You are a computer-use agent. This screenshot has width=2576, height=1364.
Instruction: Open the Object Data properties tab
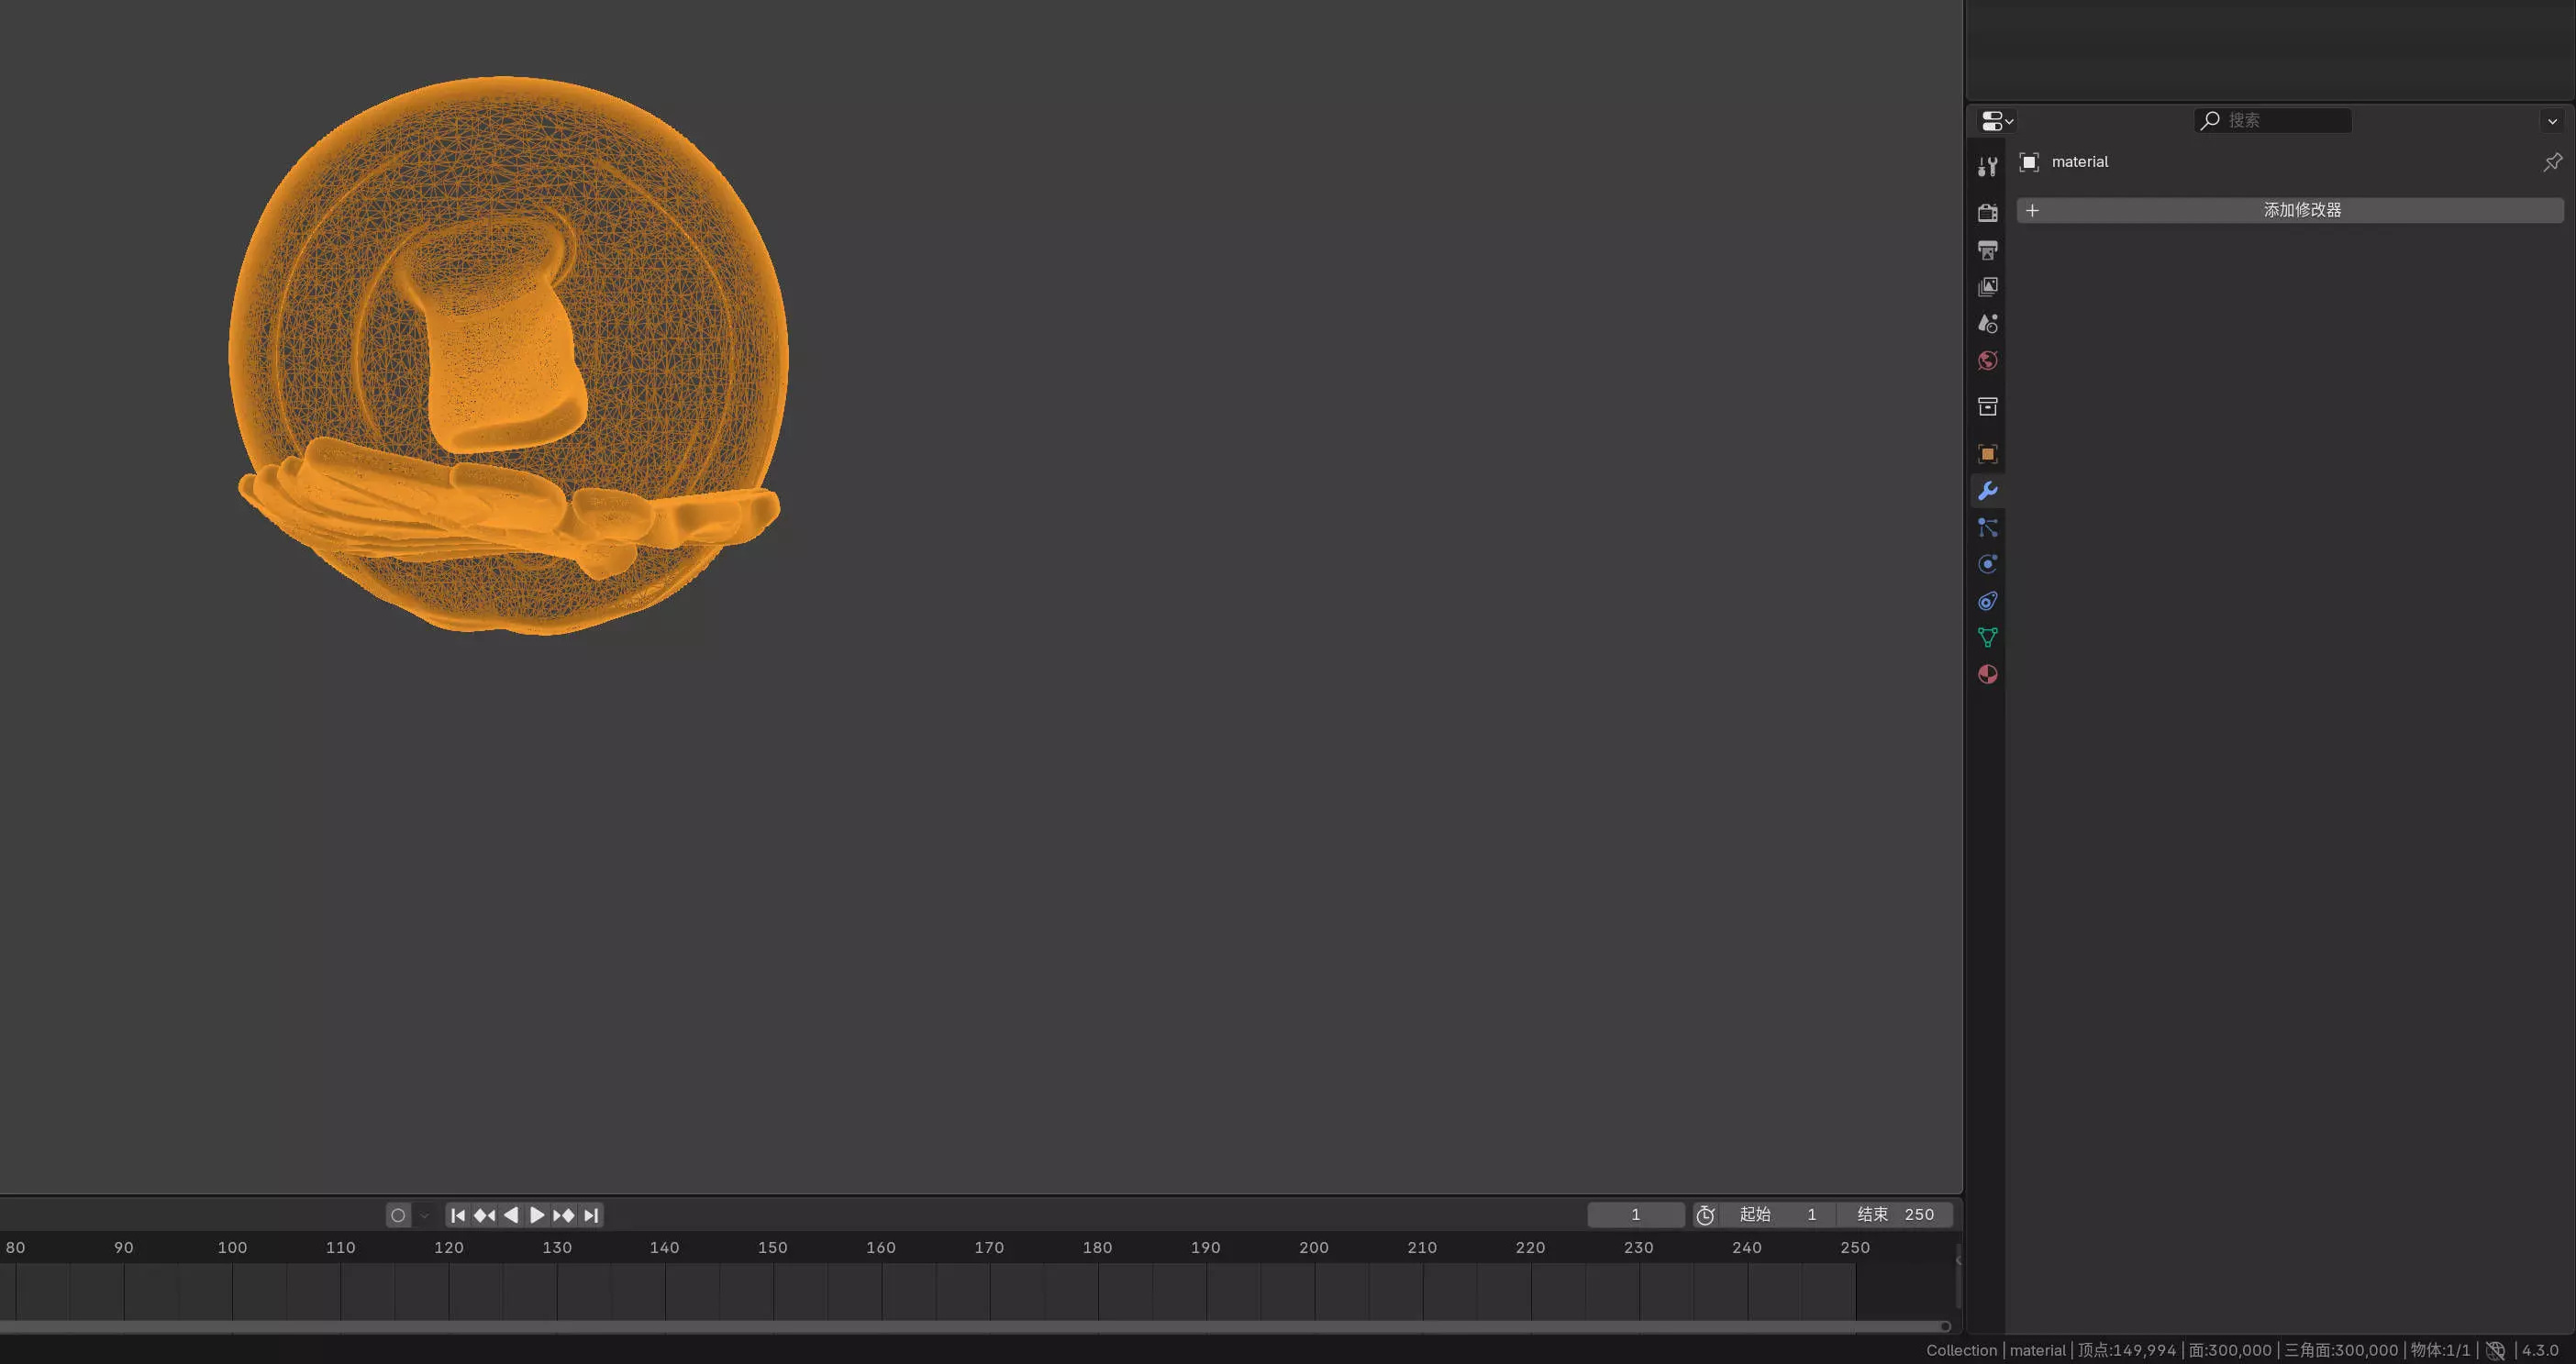click(1987, 638)
